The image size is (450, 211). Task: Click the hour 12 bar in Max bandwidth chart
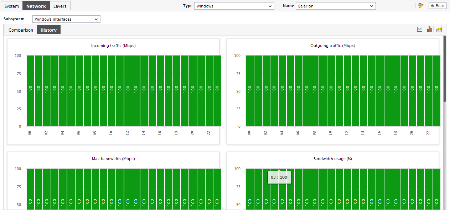128,189
